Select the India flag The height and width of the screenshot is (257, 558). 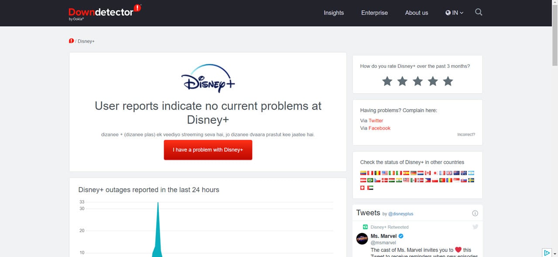coord(399,180)
